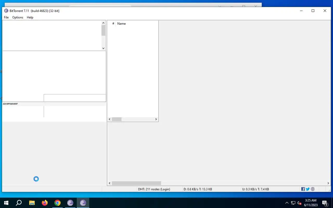The width and height of the screenshot is (333, 208).
Task: Open the Facebook icon in status bar
Action: (x=303, y=189)
